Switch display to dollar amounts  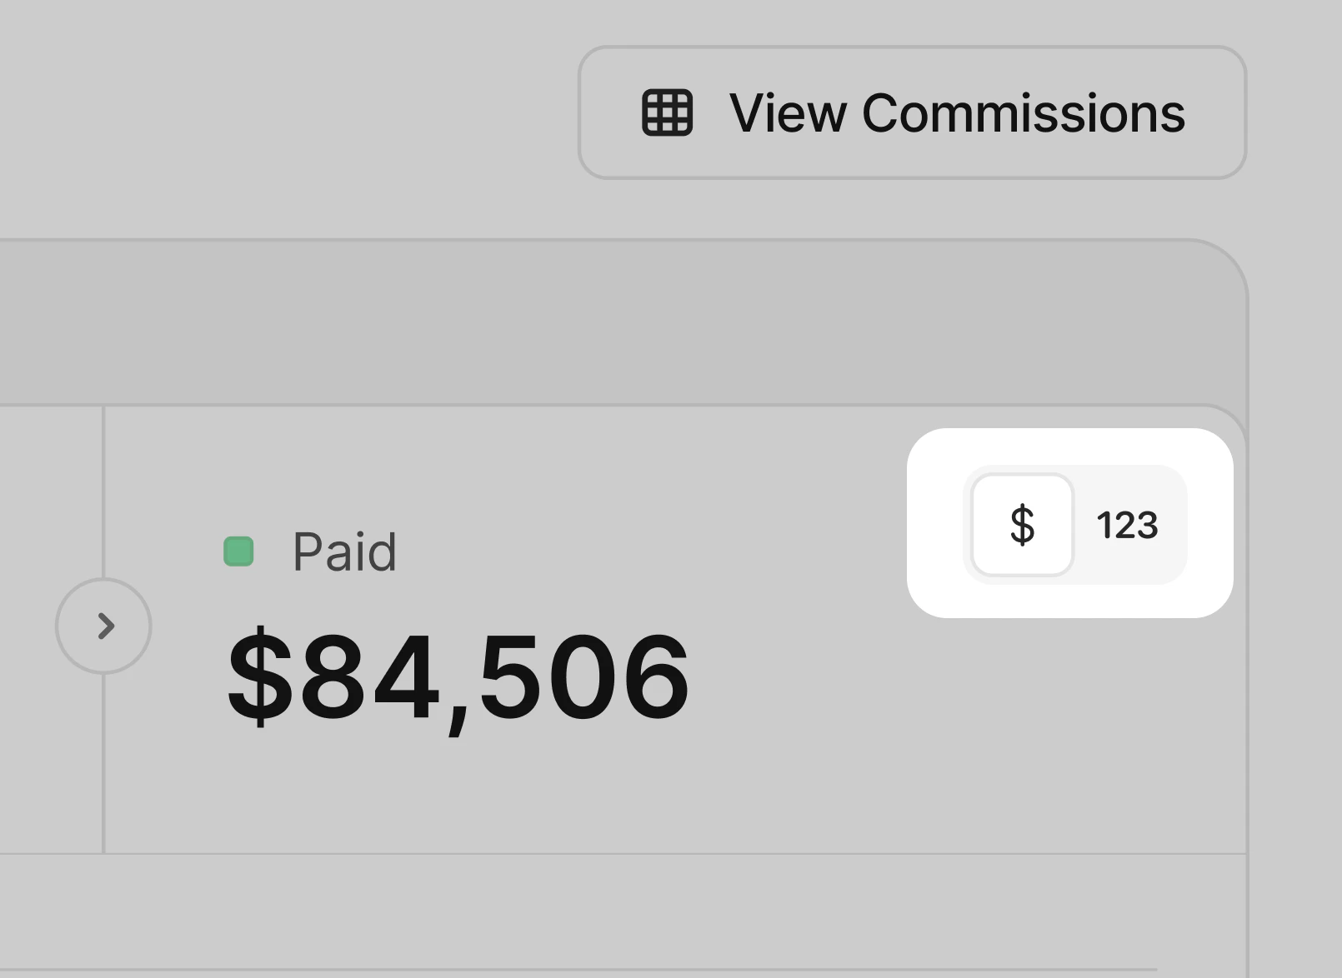pos(1022,525)
